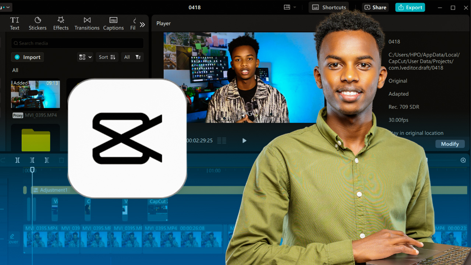471x265 pixels.
Task: Open the Share option
Action: (375, 7)
